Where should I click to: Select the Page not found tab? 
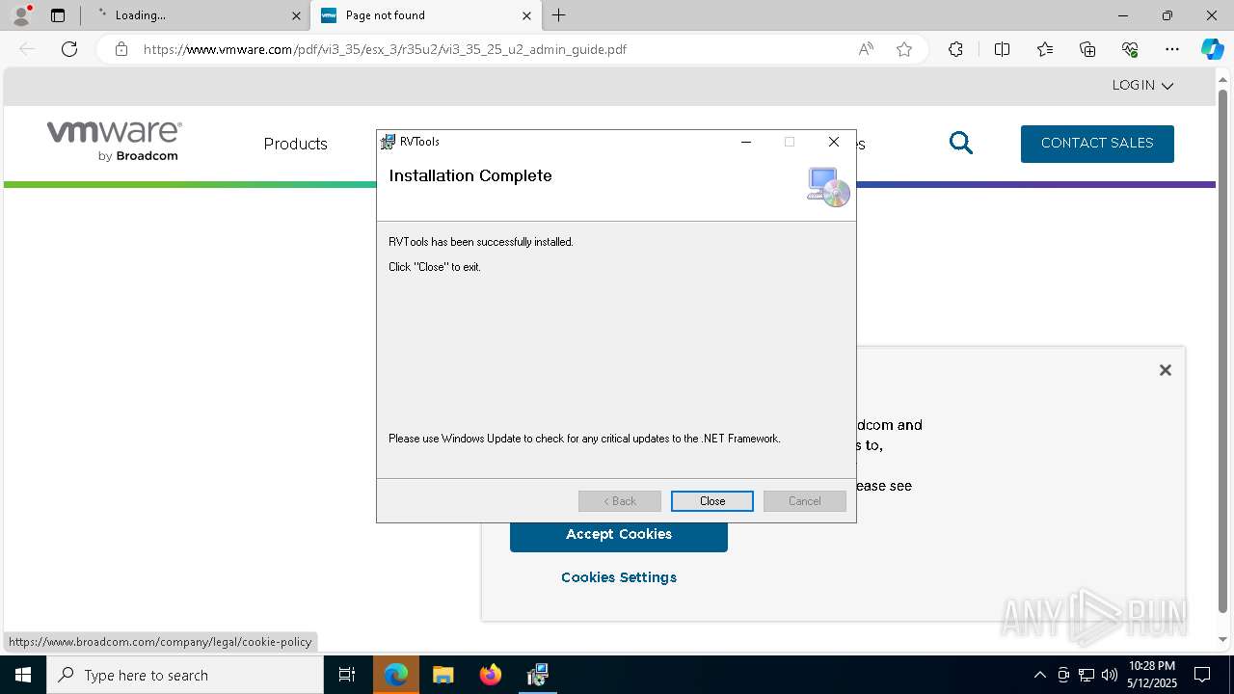(x=425, y=15)
